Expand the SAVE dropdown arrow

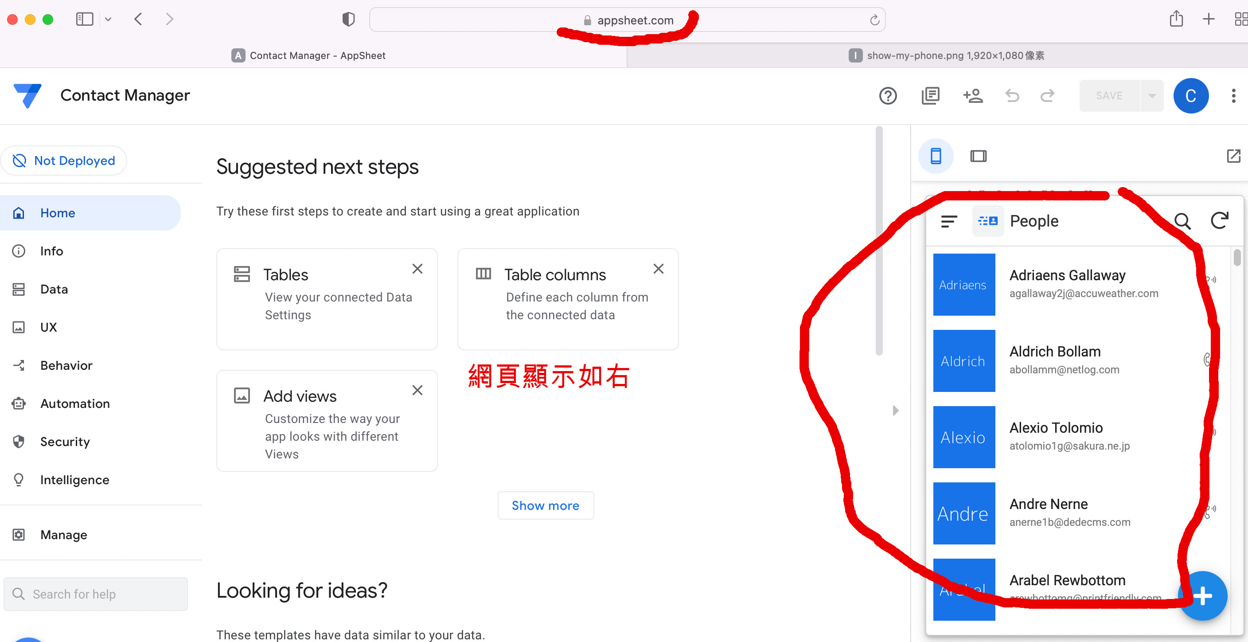click(1152, 96)
